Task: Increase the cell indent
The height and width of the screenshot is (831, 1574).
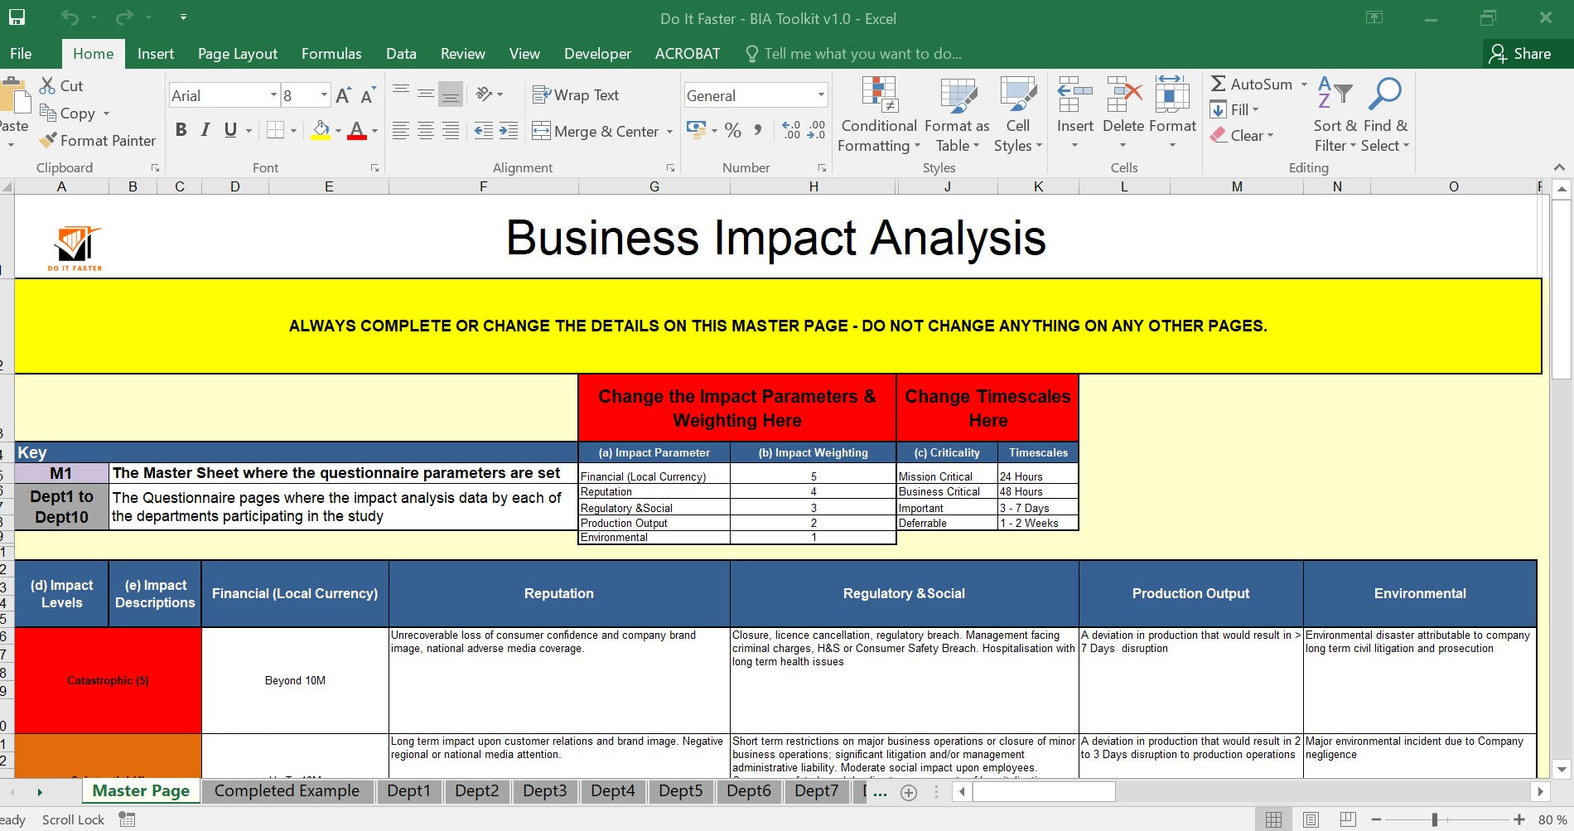Action: click(x=509, y=130)
